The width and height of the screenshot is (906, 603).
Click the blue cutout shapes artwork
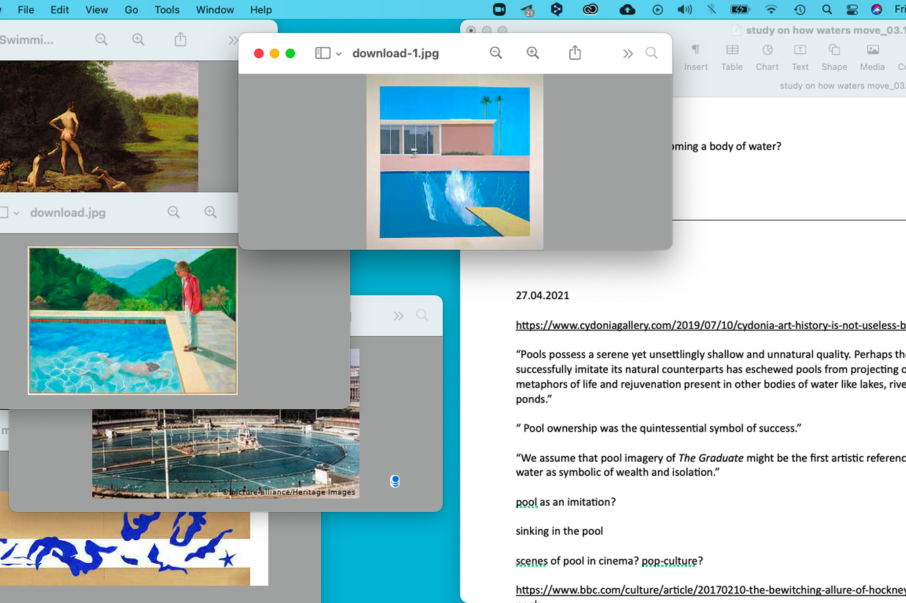134,548
